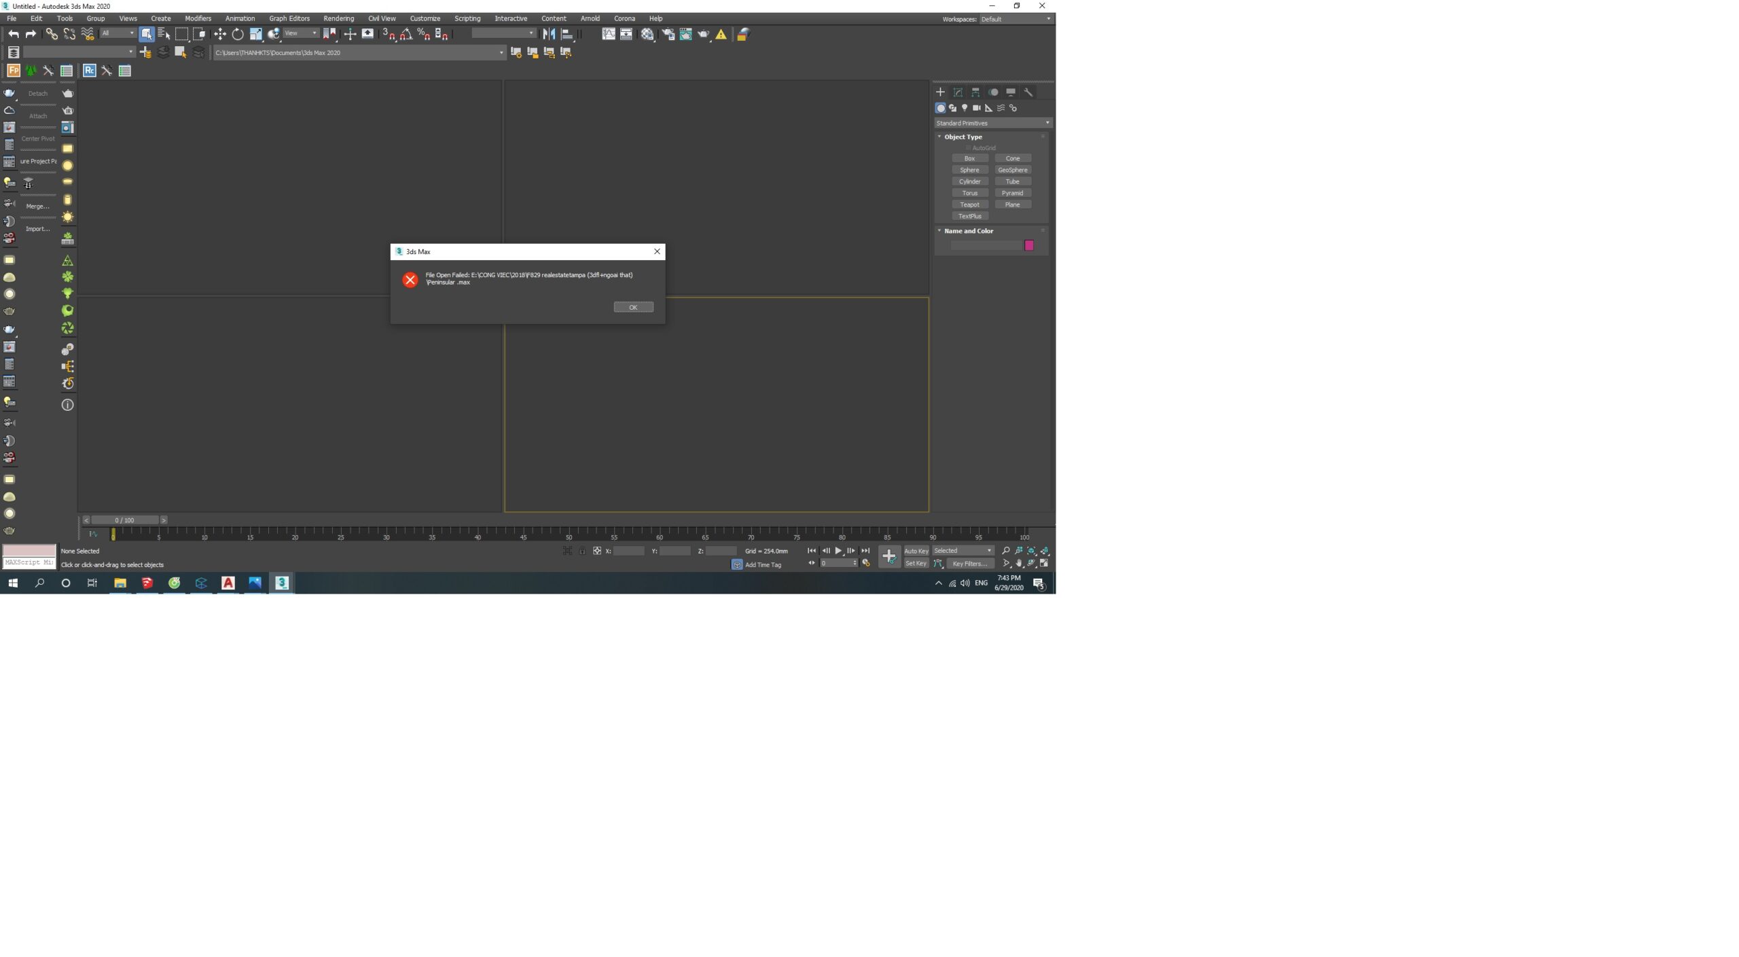This screenshot has height=957, width=1739.
Task: Toggle the AutoGrid checkbox
Action: [969, 147]
